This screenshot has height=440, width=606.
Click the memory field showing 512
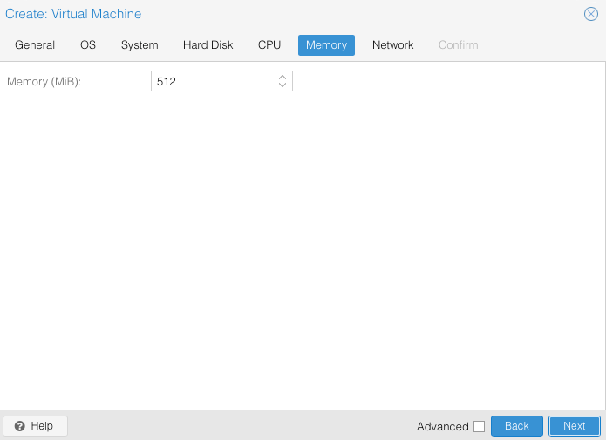[x=212, y=82]
